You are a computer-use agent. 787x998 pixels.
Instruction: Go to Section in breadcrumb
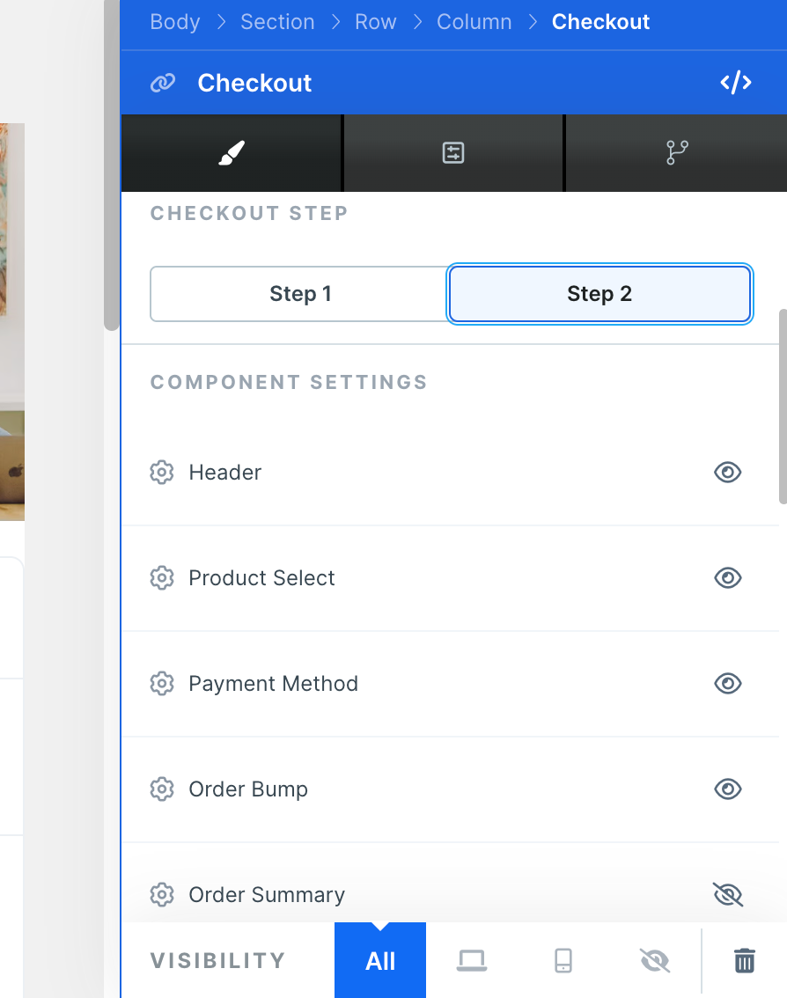(x=277, y=22)
